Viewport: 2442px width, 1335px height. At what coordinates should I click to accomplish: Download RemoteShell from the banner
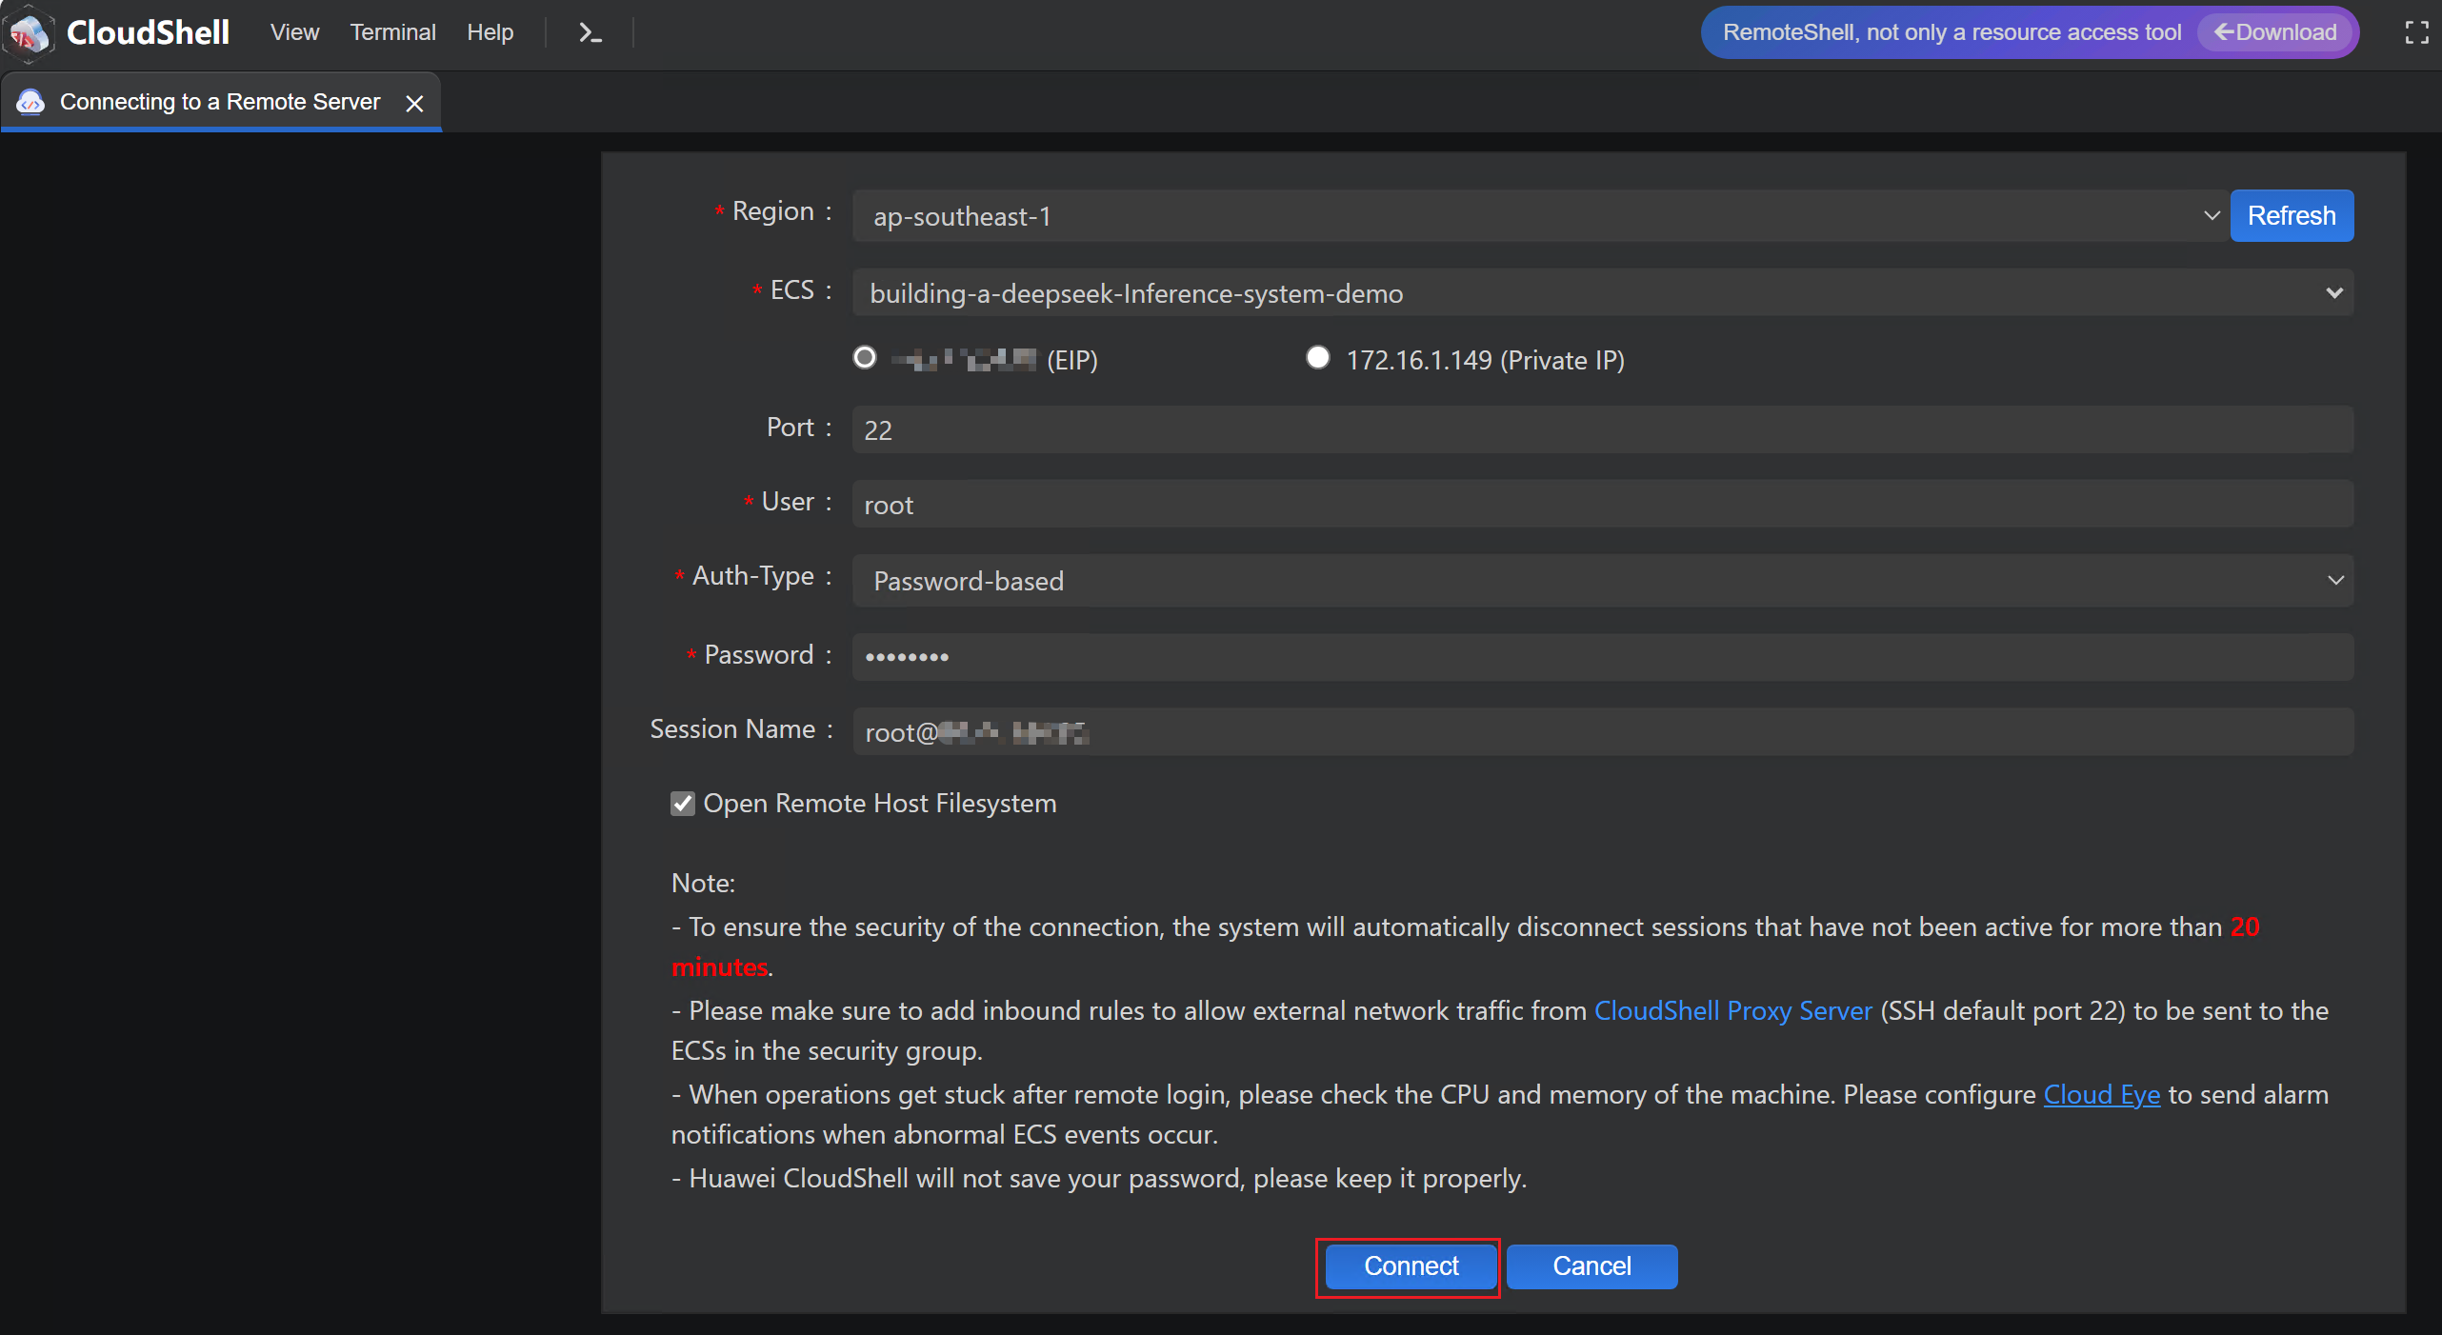coord(2275,32)
